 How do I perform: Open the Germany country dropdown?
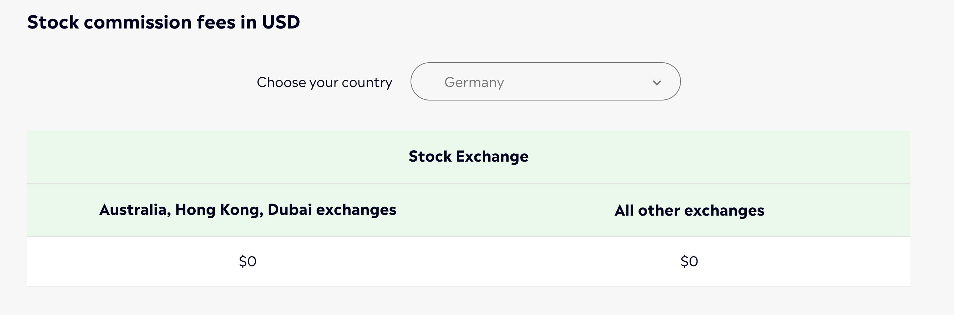pyautogui.click(x=545, y=81)
